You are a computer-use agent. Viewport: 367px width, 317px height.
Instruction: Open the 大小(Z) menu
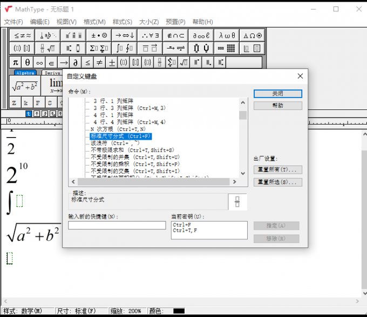point(149,22)
